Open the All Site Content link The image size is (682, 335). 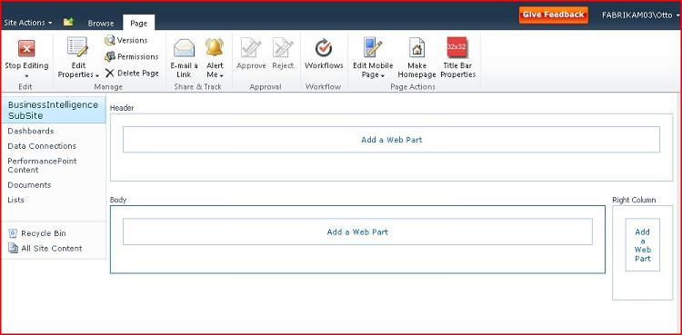tap(52, 249)
